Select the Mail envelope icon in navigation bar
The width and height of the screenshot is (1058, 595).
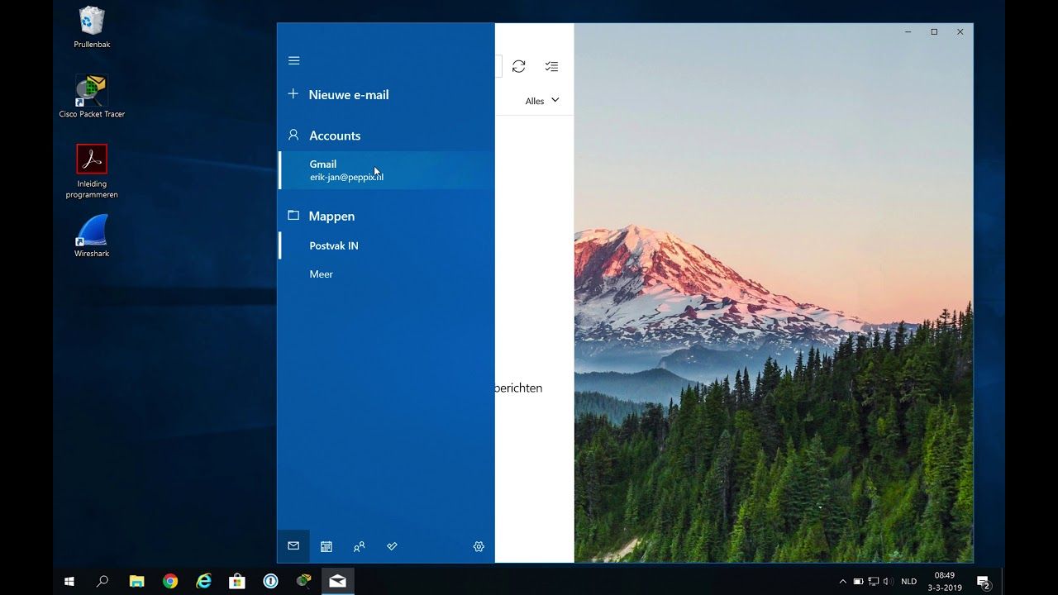(x=293, y=546)
